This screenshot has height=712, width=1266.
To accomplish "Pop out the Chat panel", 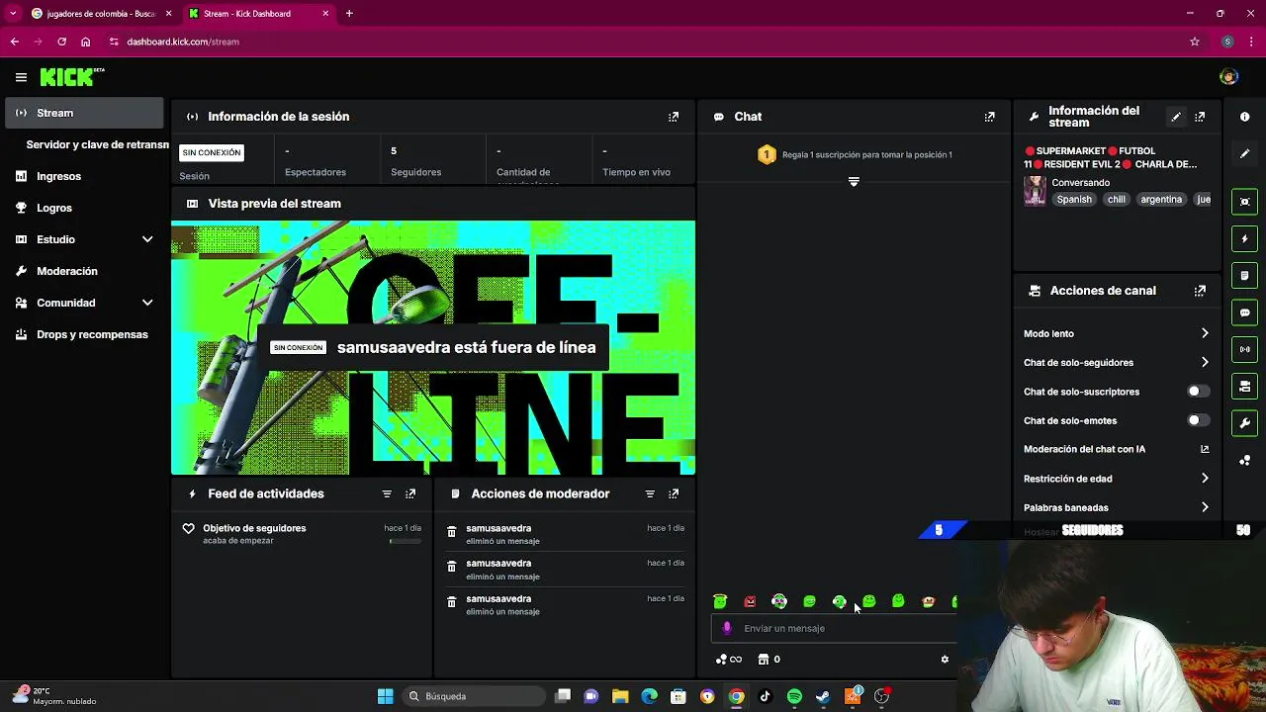I will point(989,117).
